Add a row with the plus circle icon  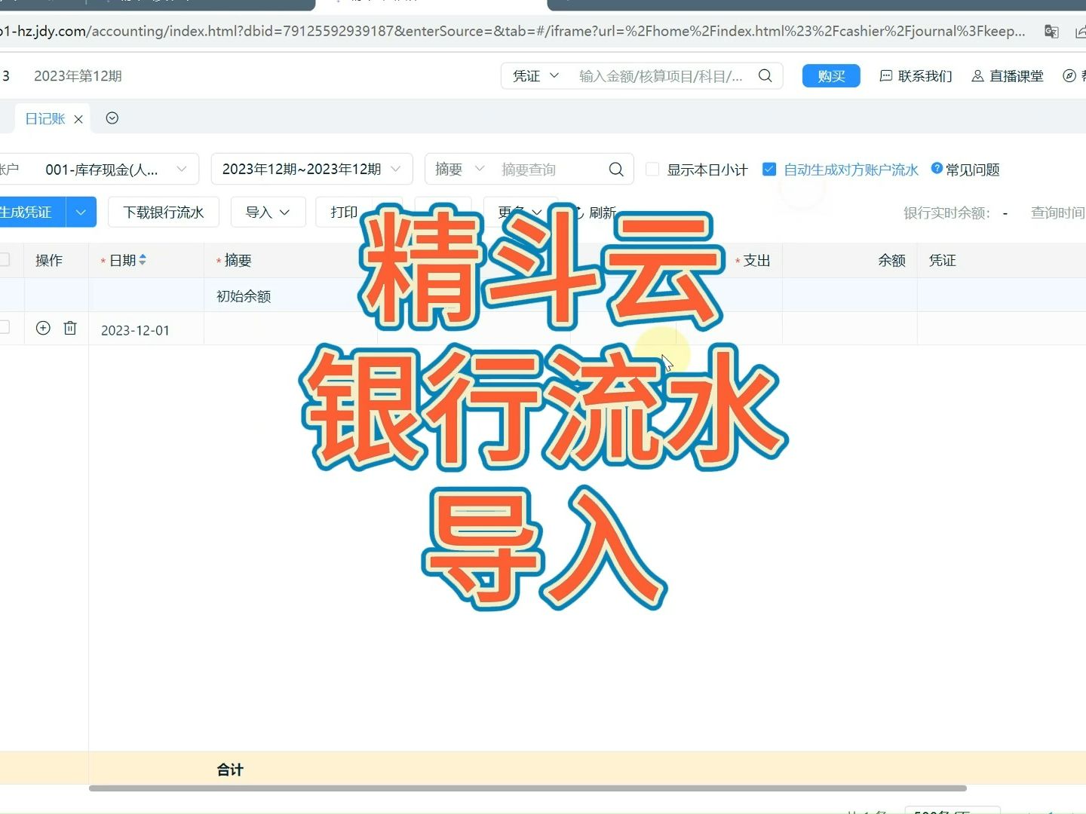coord(43,328)
